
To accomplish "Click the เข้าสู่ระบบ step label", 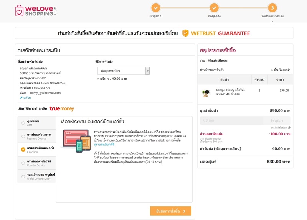I will click(156, 16).
